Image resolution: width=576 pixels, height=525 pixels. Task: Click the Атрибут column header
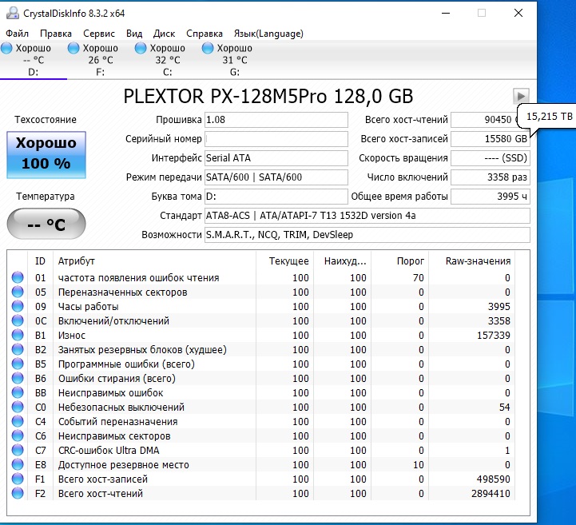76,261
